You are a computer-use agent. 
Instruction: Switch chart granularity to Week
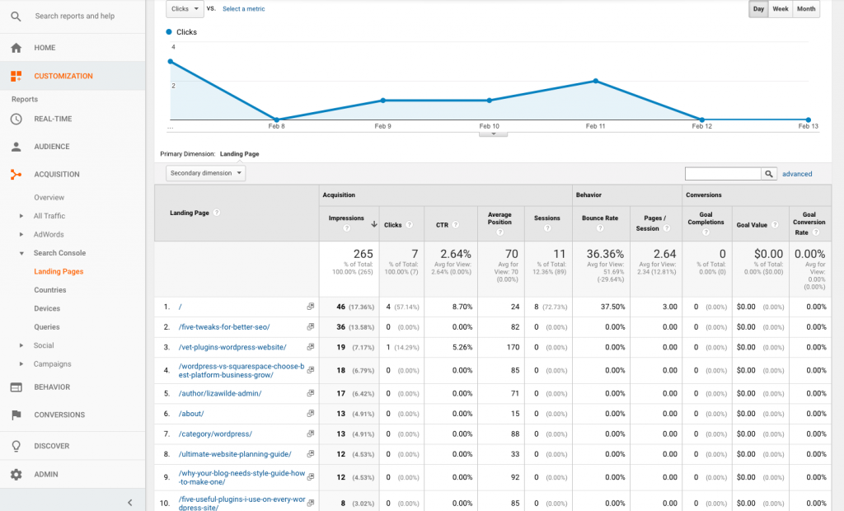tap(780, 9)
